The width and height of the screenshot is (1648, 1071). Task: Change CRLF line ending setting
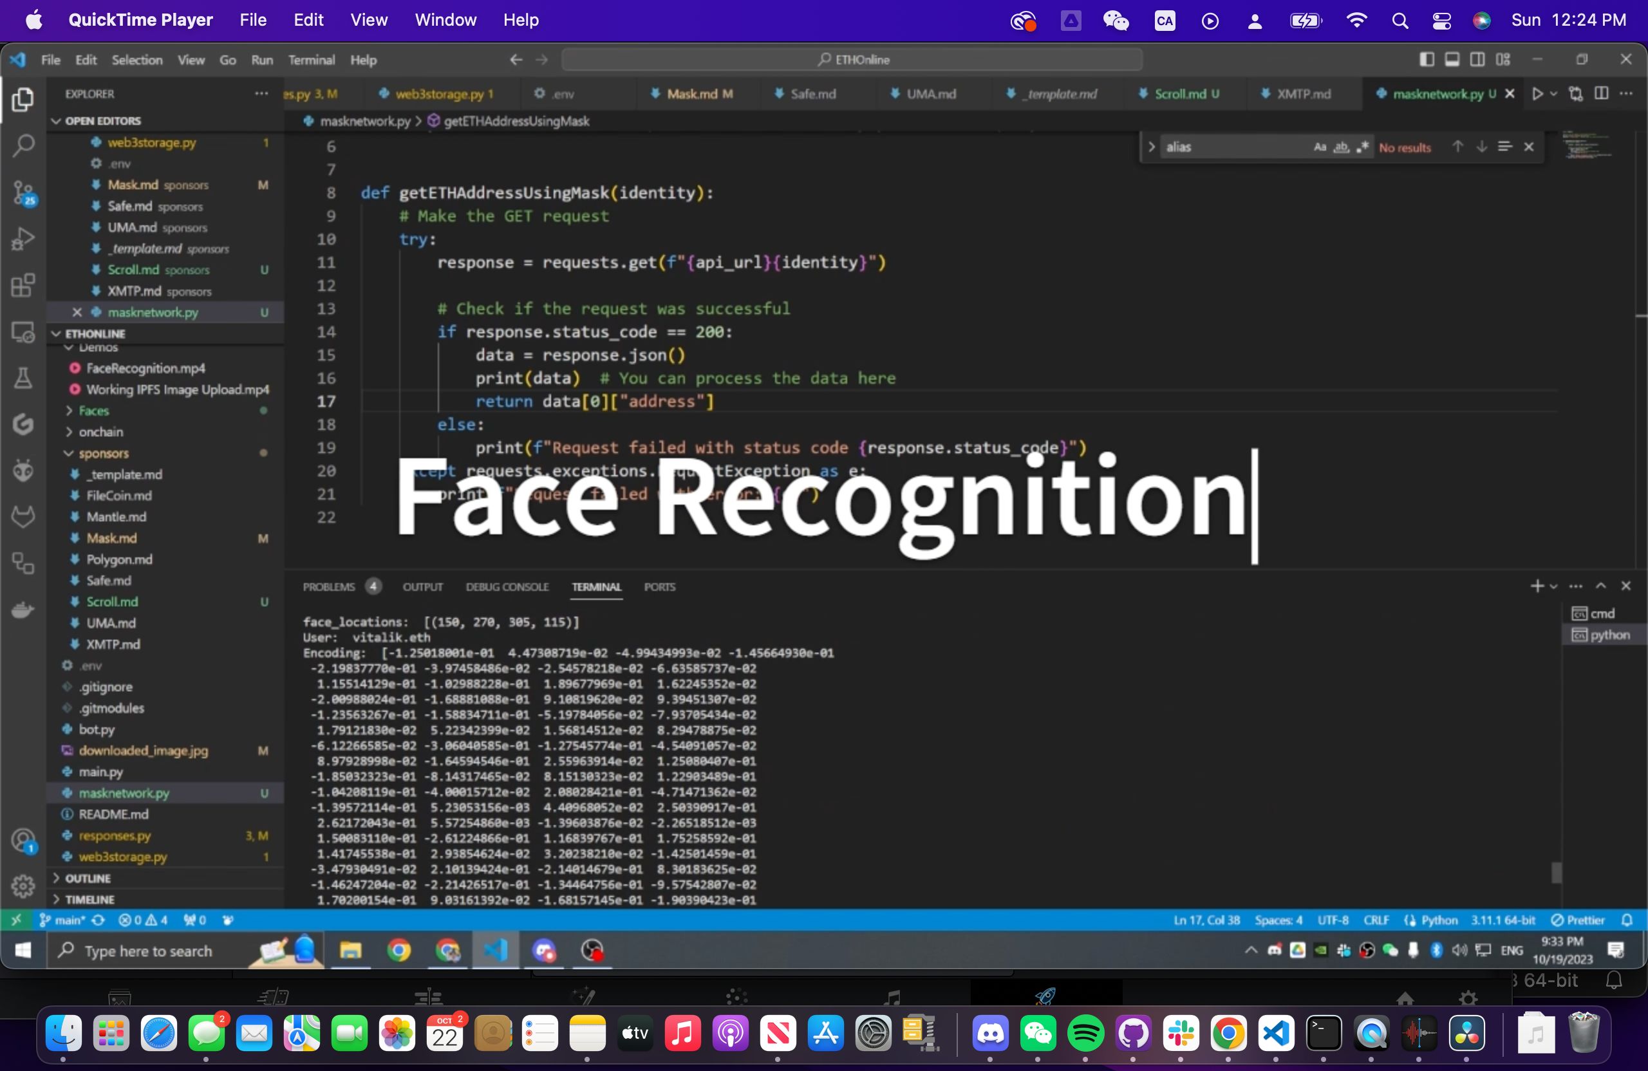1376,920
